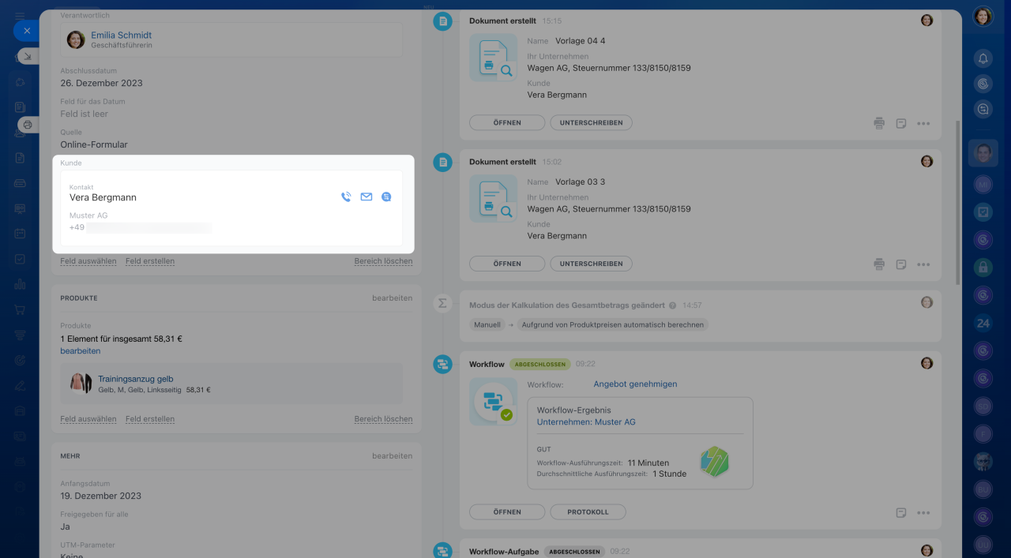This screenshot has width=1011, height=558.
Task: Click the phone call icon for Vera Bergmann
Action: click(x=346, y=197)
